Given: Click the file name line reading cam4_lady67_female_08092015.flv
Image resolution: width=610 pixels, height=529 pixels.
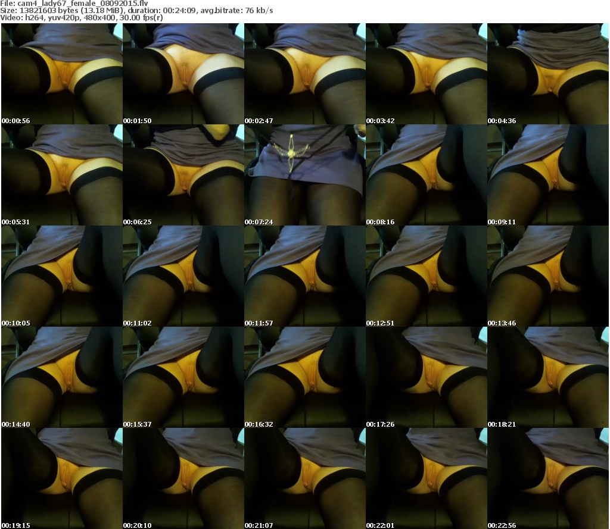Looking at the screenshot, I should click(x=74, y=4).
